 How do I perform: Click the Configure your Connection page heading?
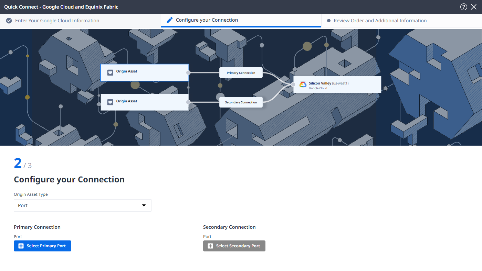[x=69, y=180]
